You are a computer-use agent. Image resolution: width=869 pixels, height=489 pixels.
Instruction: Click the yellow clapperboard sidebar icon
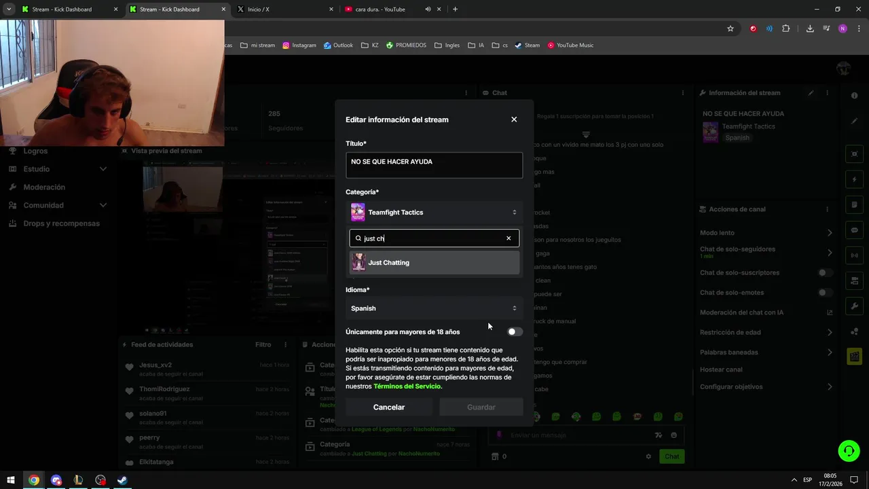click(x=854, y=356)
